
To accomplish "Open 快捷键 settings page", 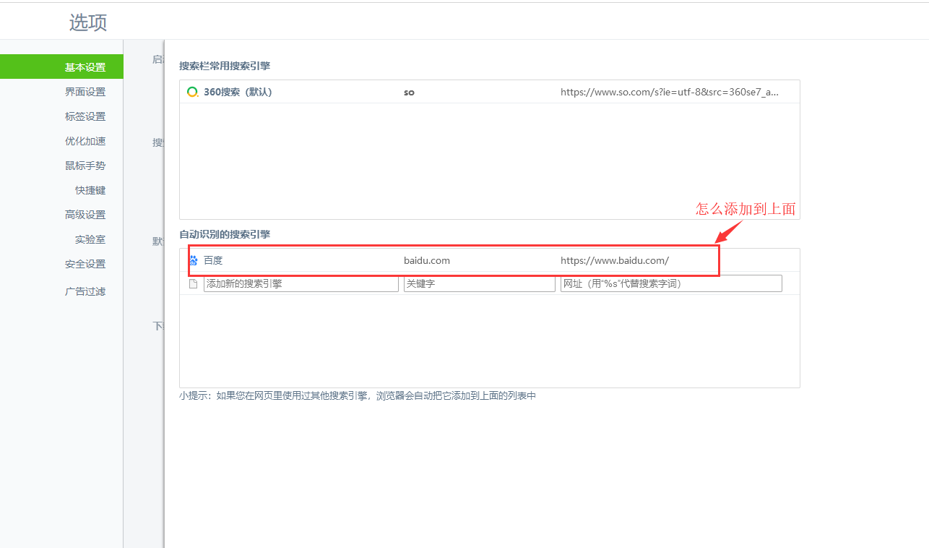I will (90, 190).
